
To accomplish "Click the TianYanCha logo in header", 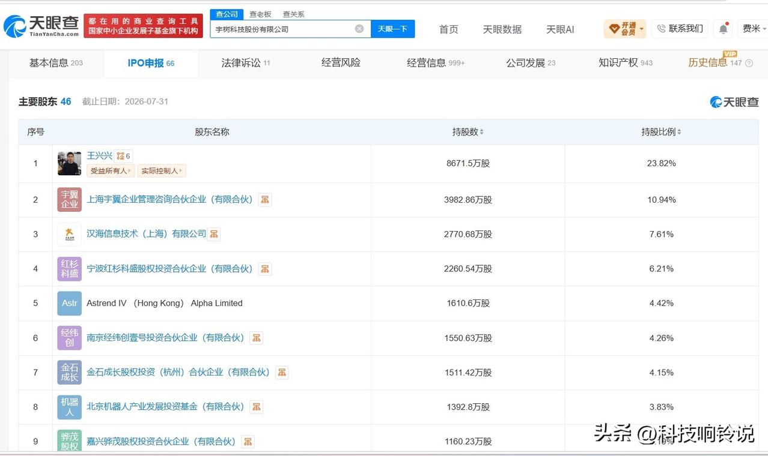I will click(41, 26).
